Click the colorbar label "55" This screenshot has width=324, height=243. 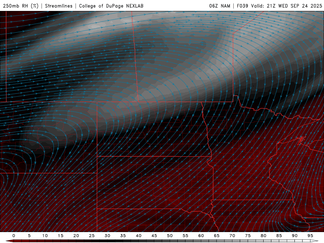pos(185,236)
